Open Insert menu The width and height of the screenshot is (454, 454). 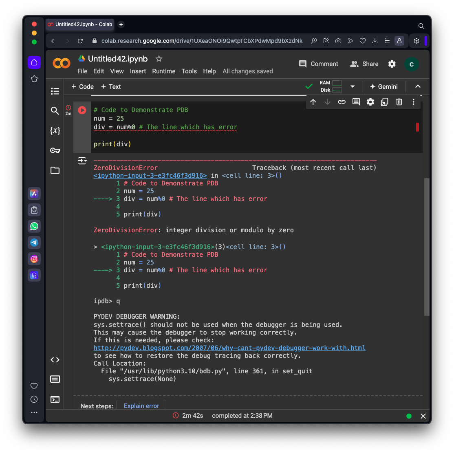[138, 71]
